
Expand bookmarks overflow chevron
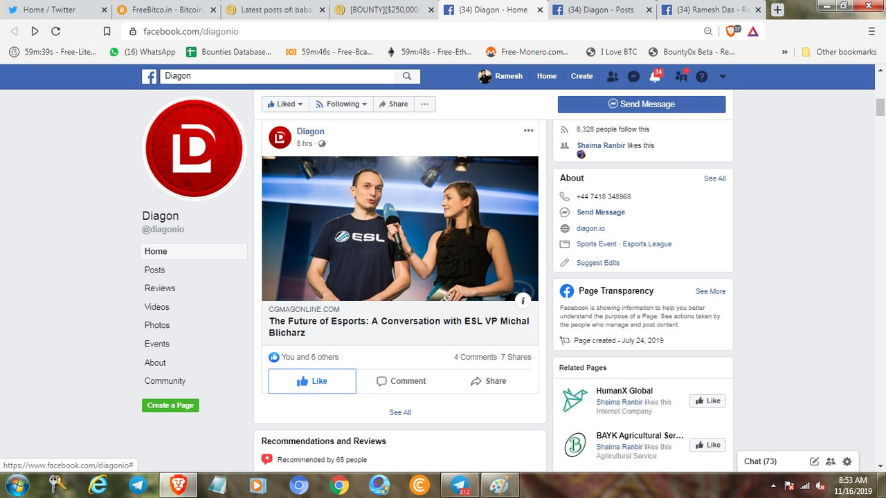point(784,52)
